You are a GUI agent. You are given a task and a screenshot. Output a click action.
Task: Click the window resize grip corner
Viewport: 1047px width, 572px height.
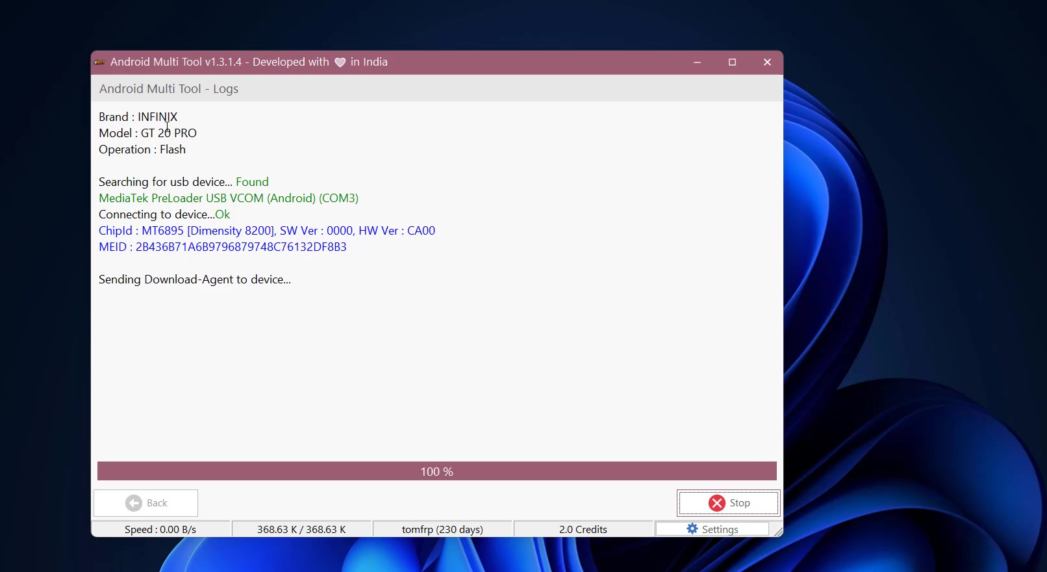click(777, 531)
